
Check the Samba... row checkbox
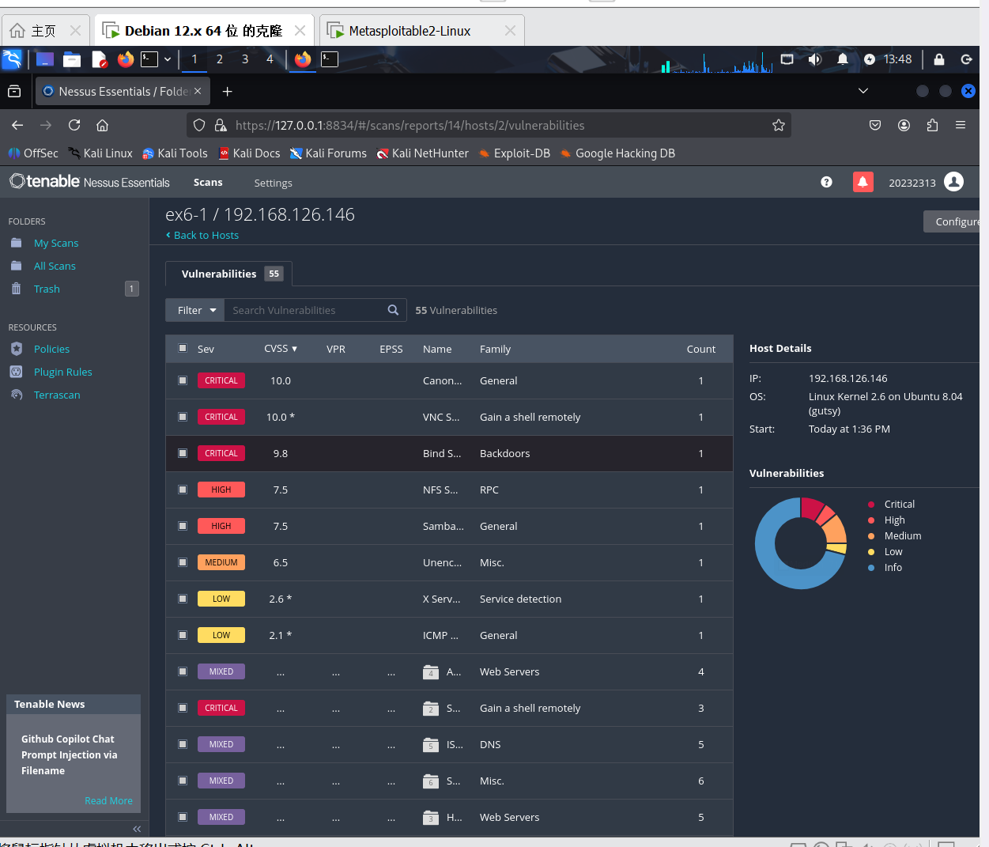coord(183,526)
